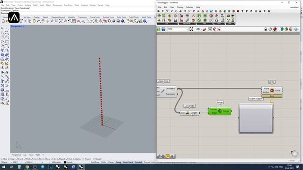Click the Range component icon

[220, 111]
